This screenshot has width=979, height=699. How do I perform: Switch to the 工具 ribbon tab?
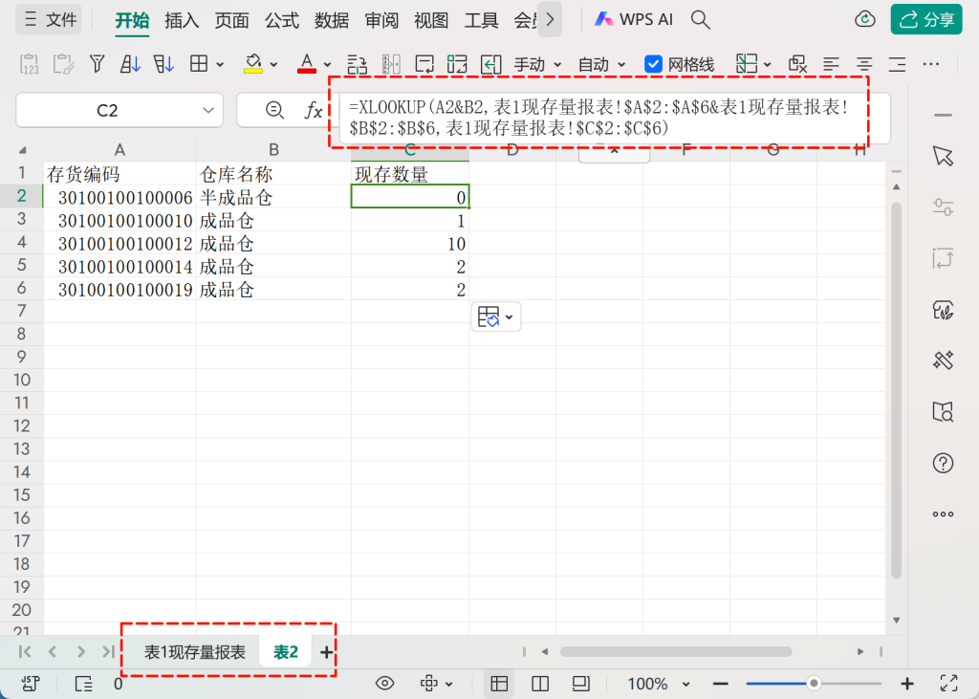(482, 21)
